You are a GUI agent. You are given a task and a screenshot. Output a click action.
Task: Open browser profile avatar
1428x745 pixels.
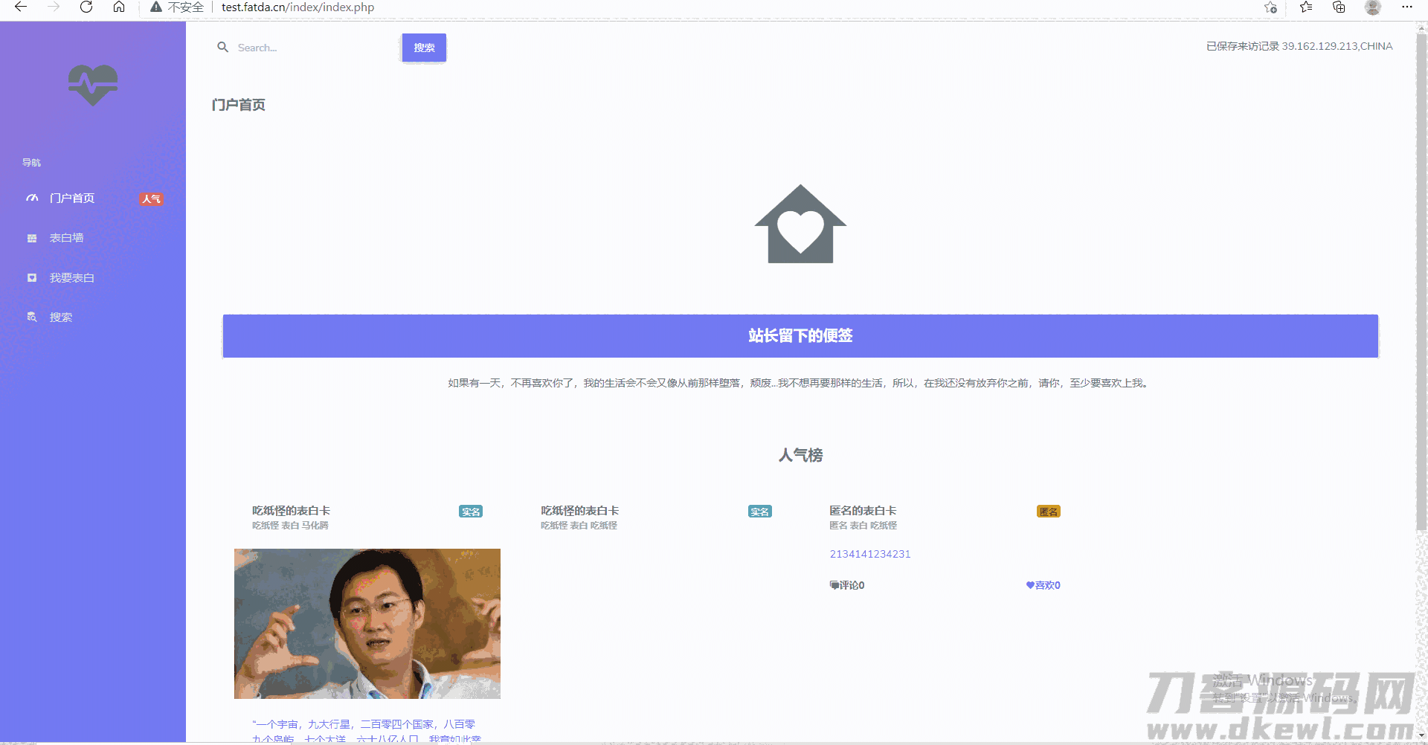coord(1373,7)
